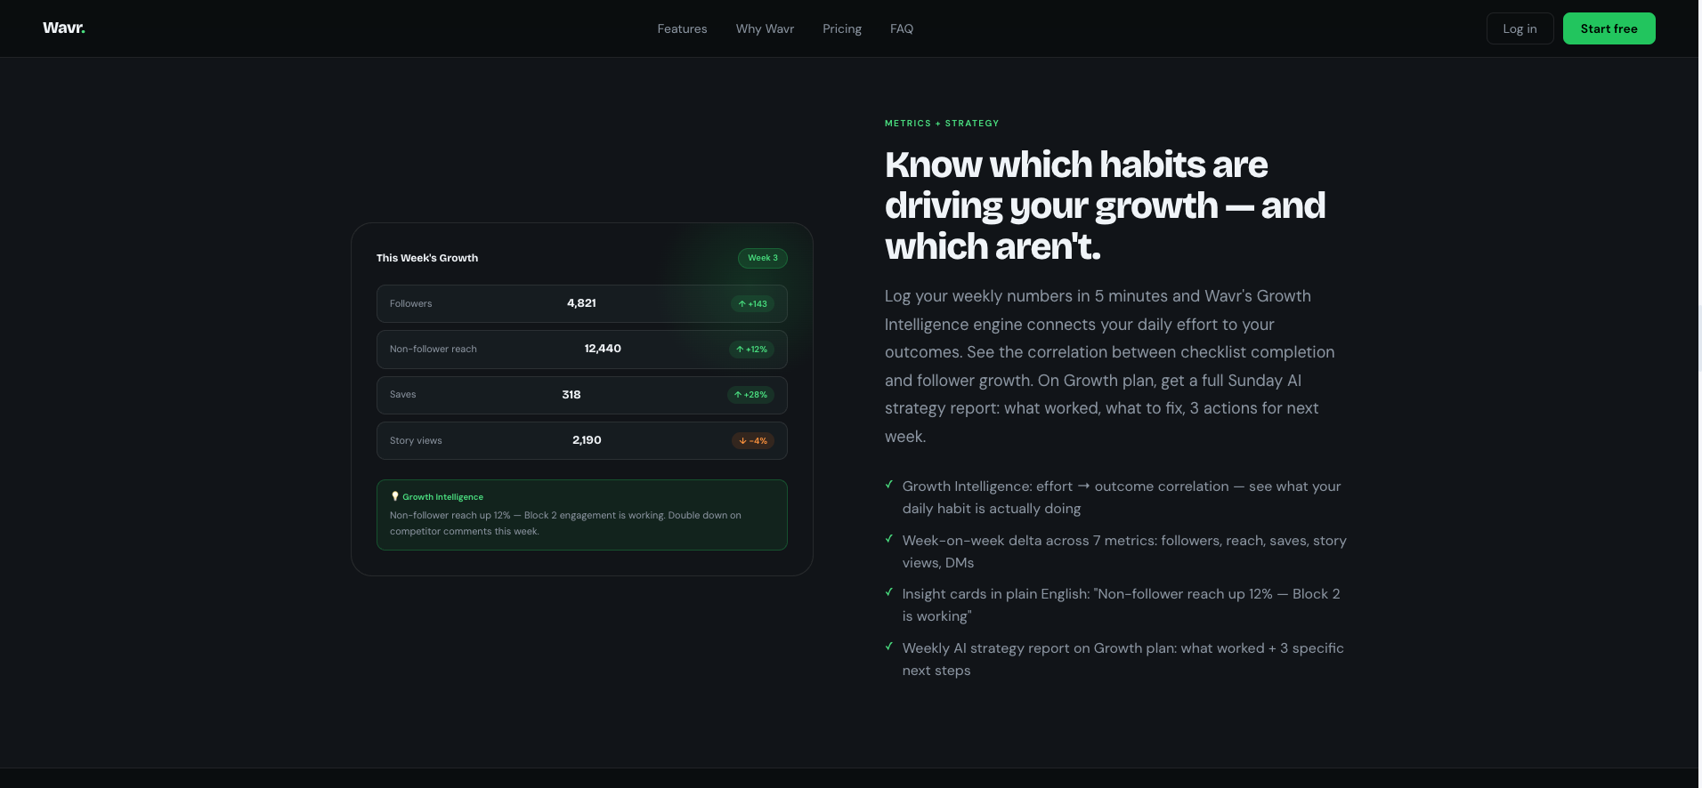Click the 'Know which habits are driving' headline
Viewport: 1702px width, 788px height.
point(1105,205)
